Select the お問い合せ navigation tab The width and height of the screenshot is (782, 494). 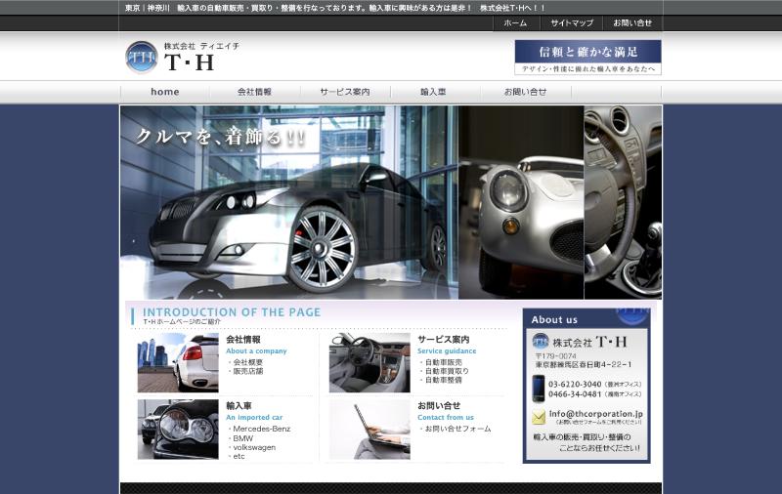pos(525,92)
